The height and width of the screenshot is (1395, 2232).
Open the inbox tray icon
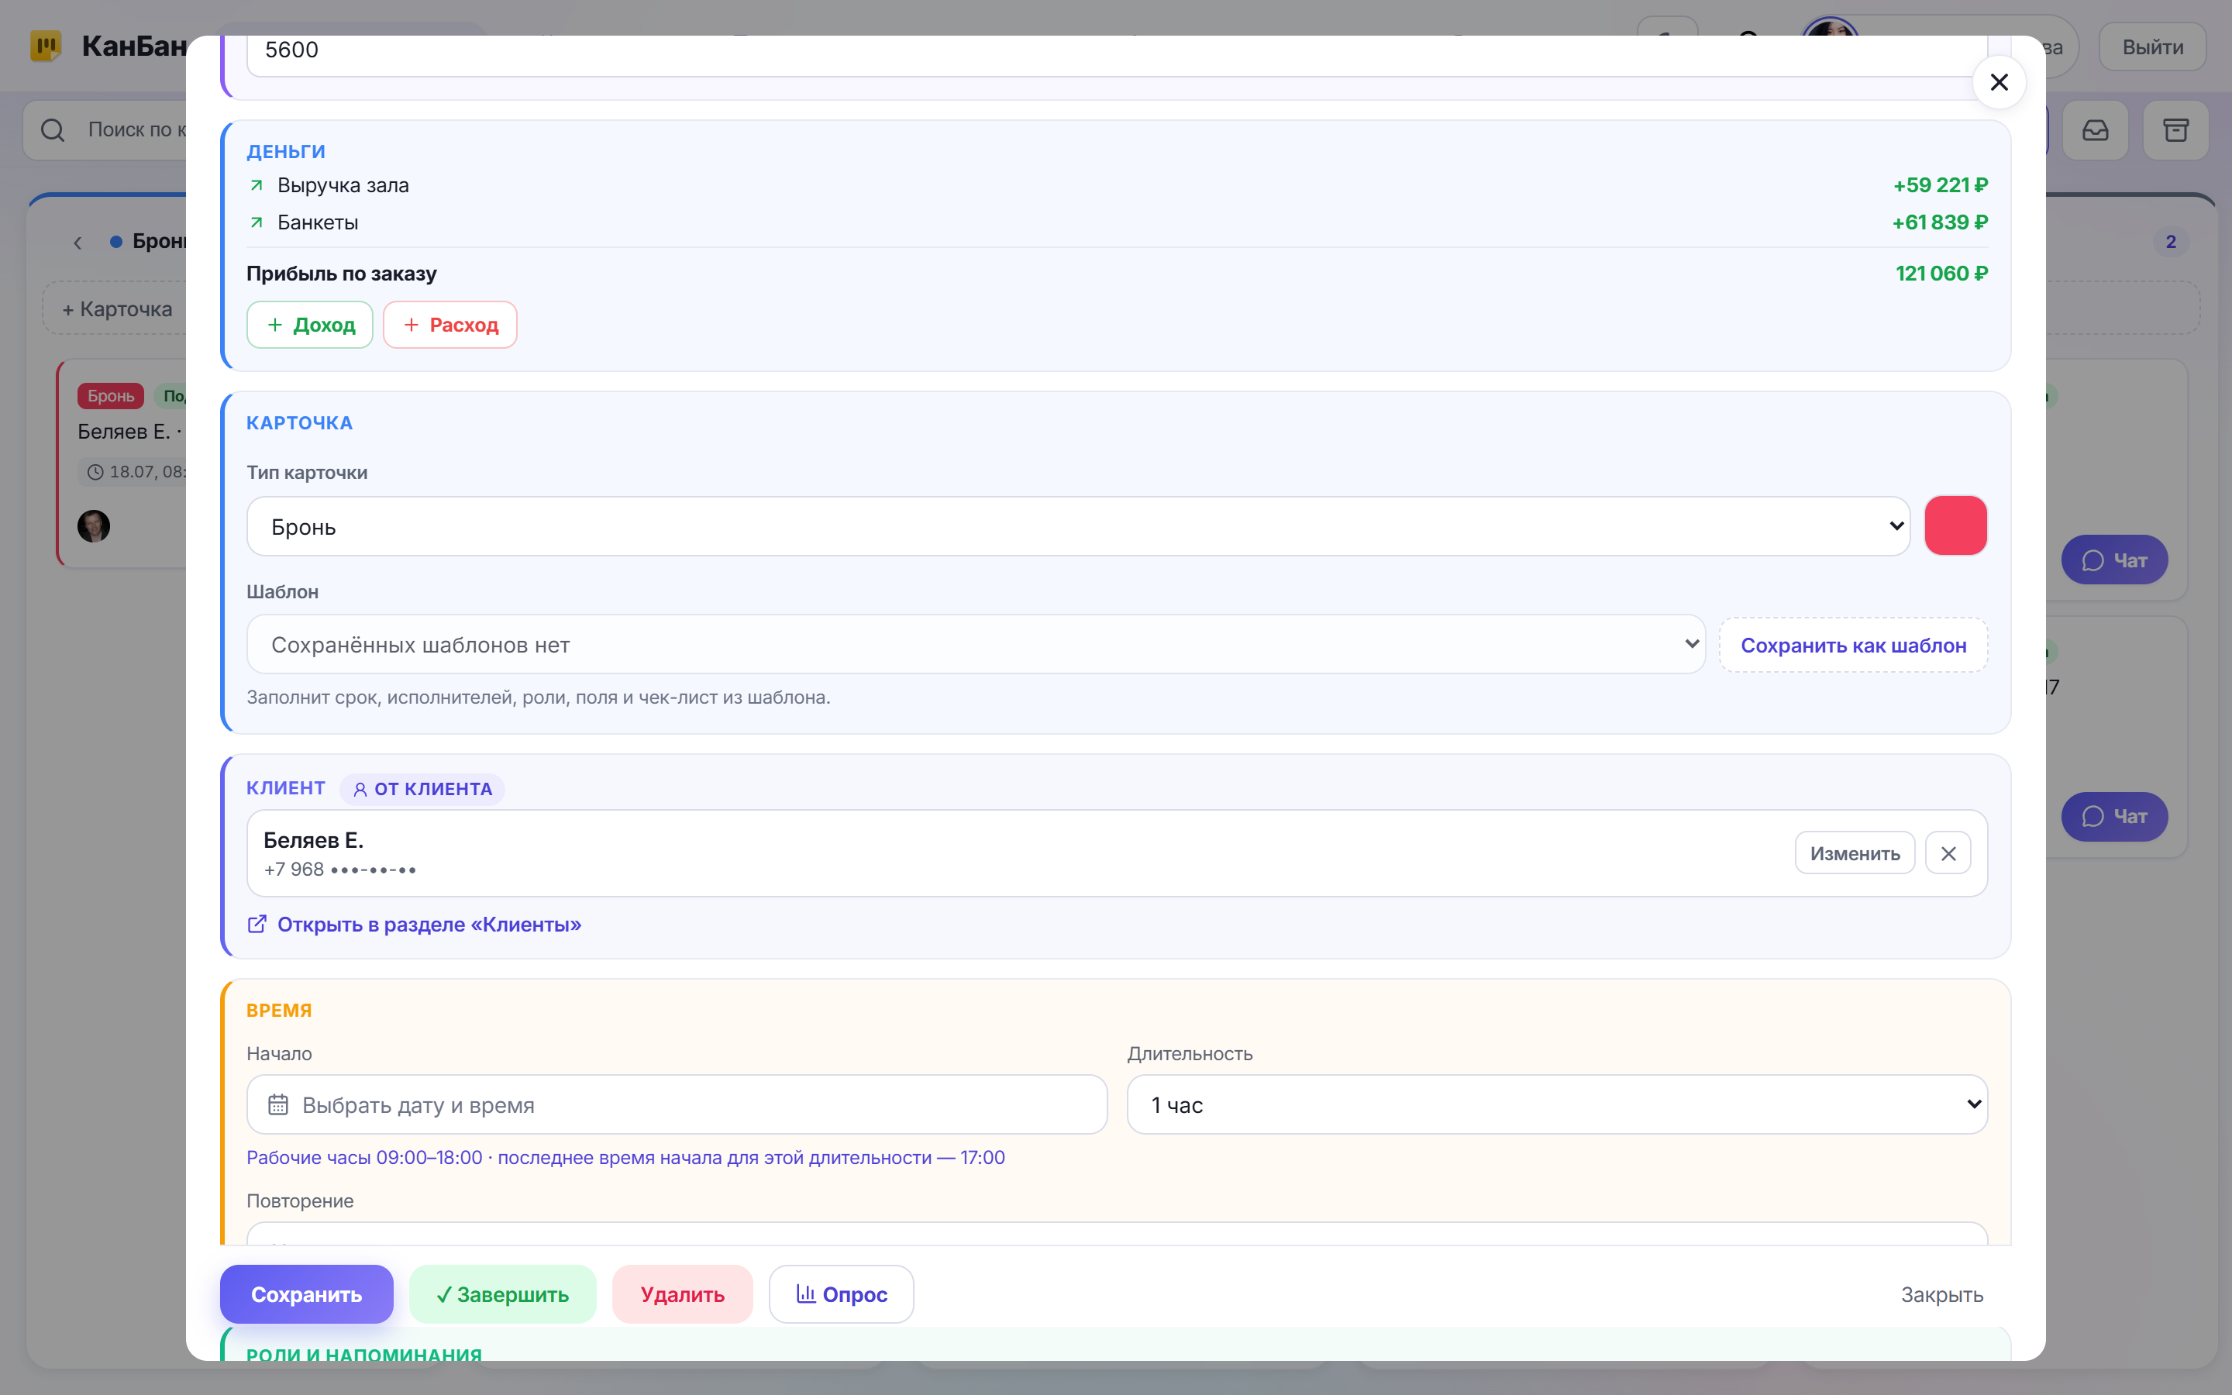tap(2096, 130)
